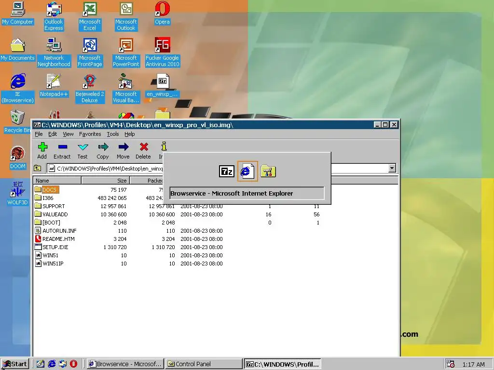This screenshot has height=370, width=494.
Task: Select the Microsoft Visual Basic desktop shortcut
Action: tap(126, 89)
